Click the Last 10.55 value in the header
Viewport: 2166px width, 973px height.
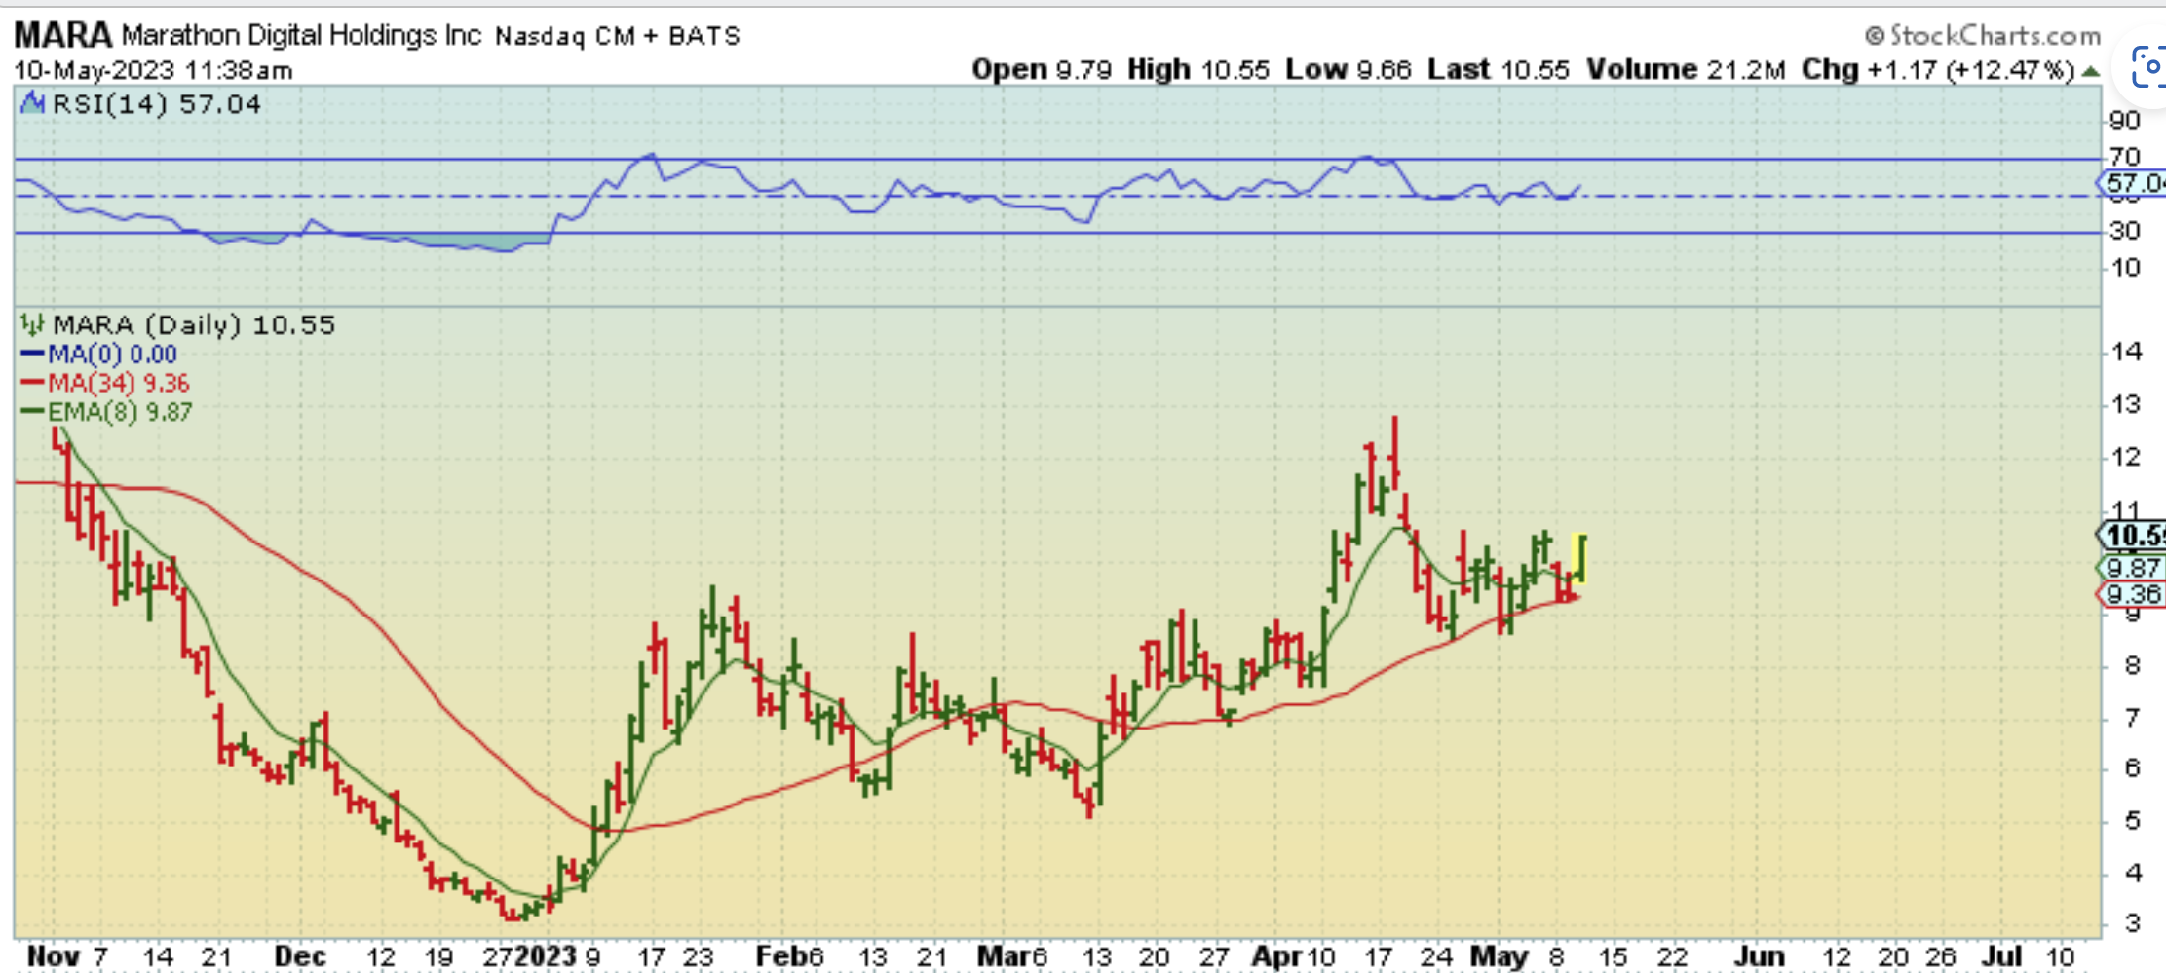point(1499,69)
